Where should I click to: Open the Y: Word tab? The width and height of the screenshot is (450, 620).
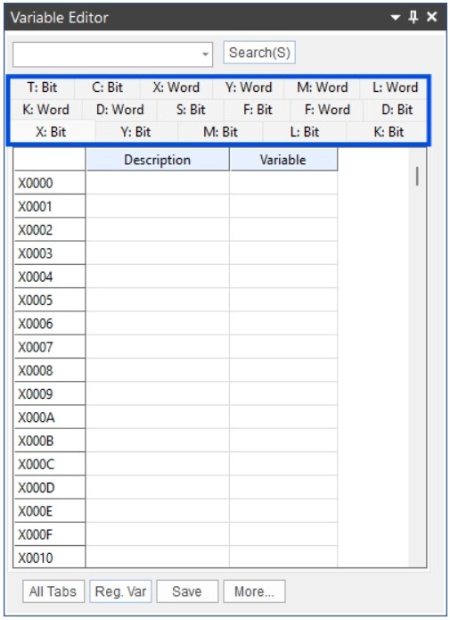[249, 87]
